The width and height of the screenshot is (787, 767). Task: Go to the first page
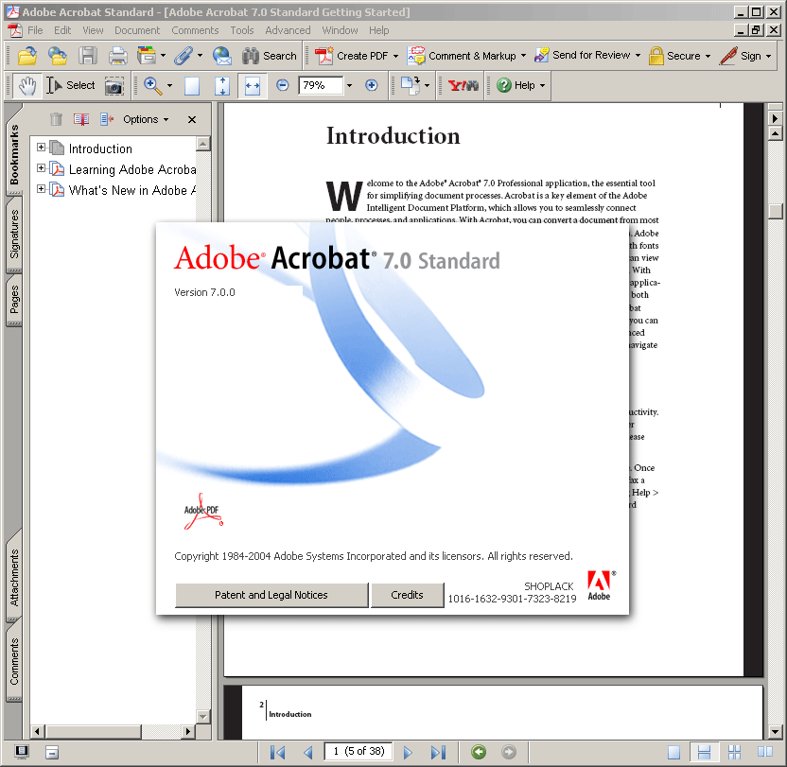(x=277, y=752)
